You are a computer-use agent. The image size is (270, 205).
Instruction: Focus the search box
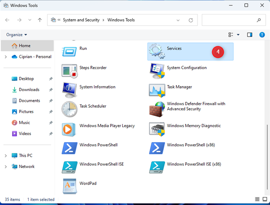coord(234,20)
